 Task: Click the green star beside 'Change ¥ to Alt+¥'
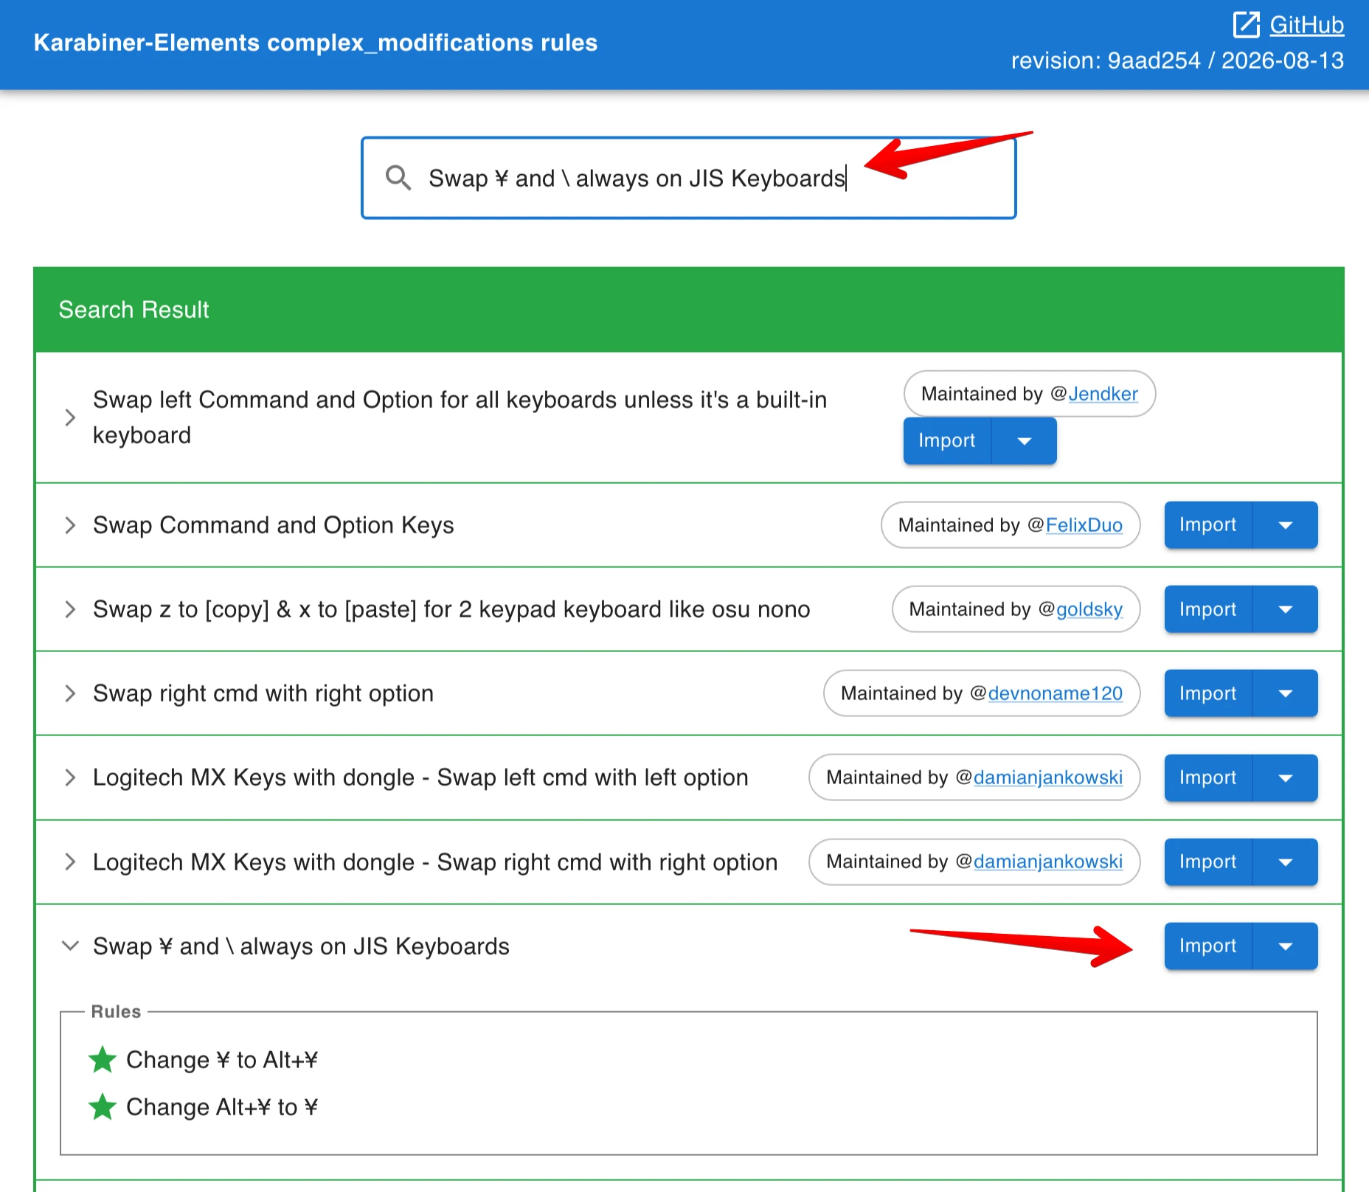pyautogui.click(x=103, y=1060)
